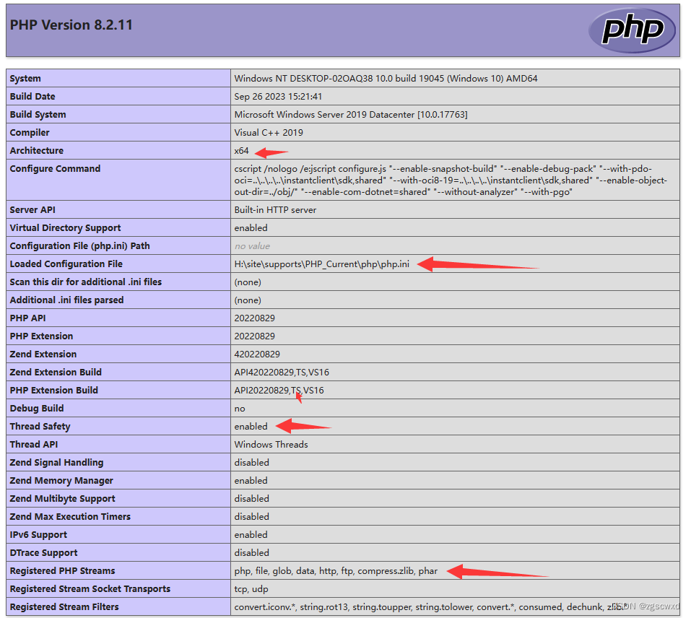The image size is (691, 618).
Task: Select the Microsoft Windows Server 2019 Datacenter value
Action: coord(351,115)
